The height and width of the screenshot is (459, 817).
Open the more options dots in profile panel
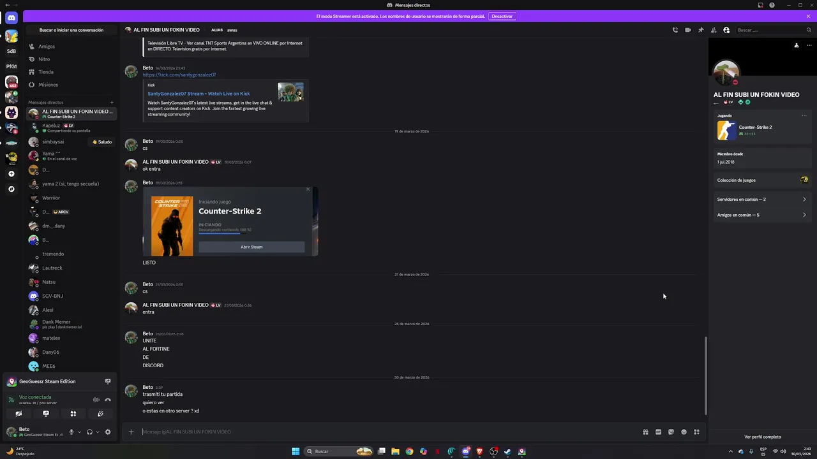[809, 45]
